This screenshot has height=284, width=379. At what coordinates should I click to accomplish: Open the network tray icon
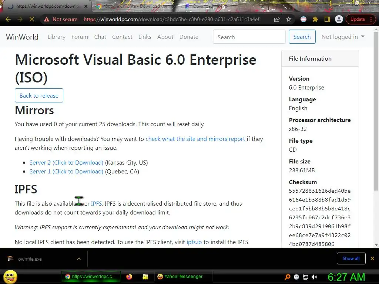pos(305,277)
